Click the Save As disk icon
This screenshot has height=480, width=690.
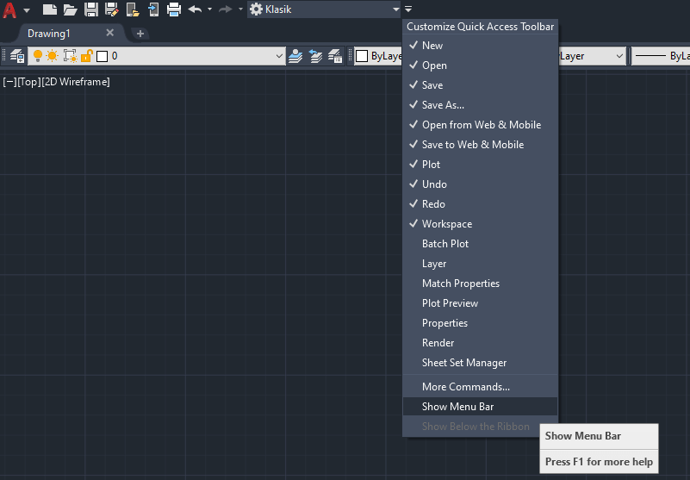pos(112,9)
